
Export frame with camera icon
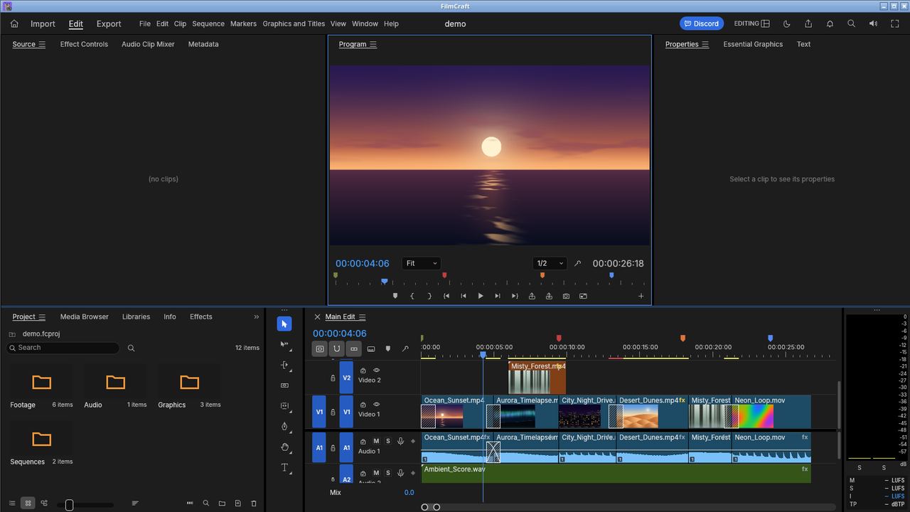tap(566, 296)
